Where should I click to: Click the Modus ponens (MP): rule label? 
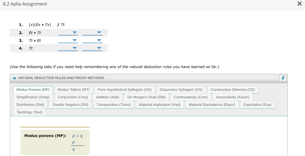tap(45, 136)
